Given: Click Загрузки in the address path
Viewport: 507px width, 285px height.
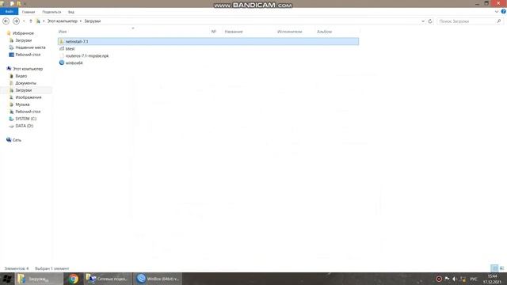Looking at the screenshot, I should coord(93,21).
